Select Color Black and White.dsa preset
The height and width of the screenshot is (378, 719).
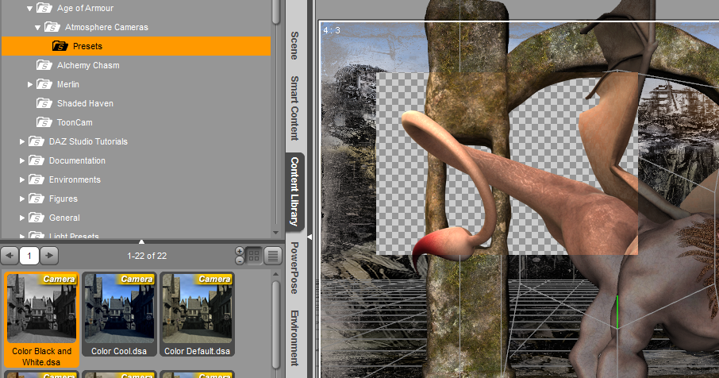pos(42,320)
